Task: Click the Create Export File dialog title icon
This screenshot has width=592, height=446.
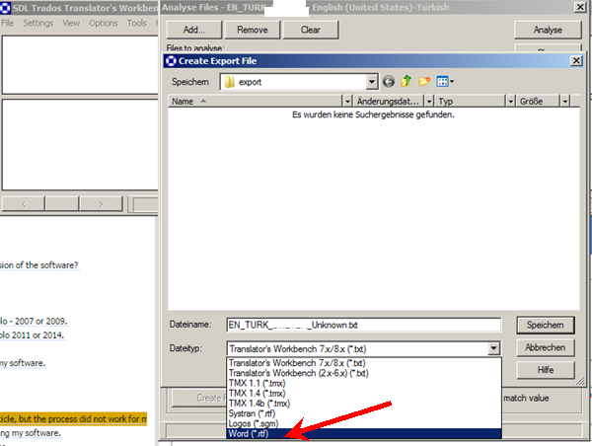Action: (171, 61)
